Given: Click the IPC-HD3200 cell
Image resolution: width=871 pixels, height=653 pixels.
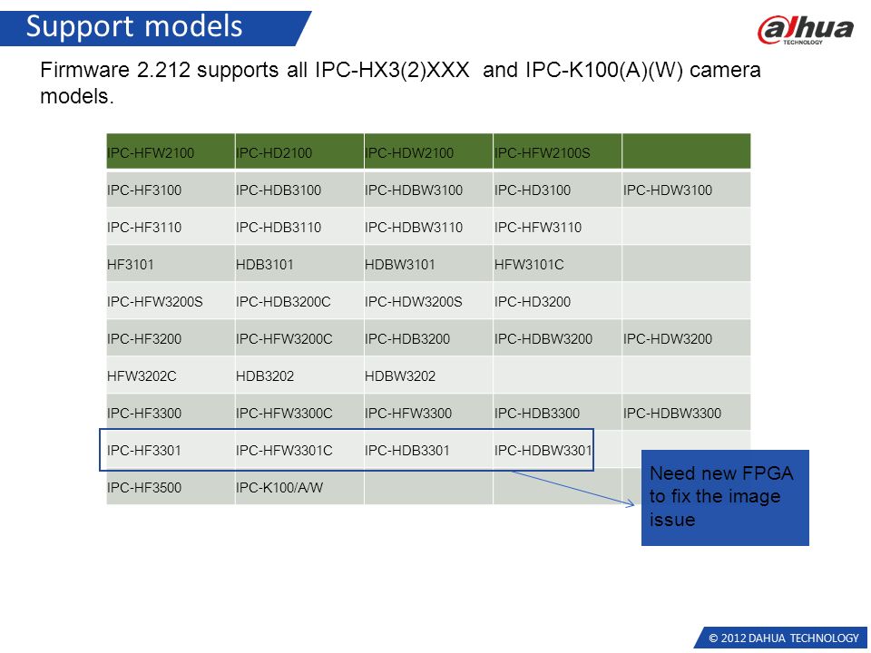Looking at the screenshot, I should point(557,301).
